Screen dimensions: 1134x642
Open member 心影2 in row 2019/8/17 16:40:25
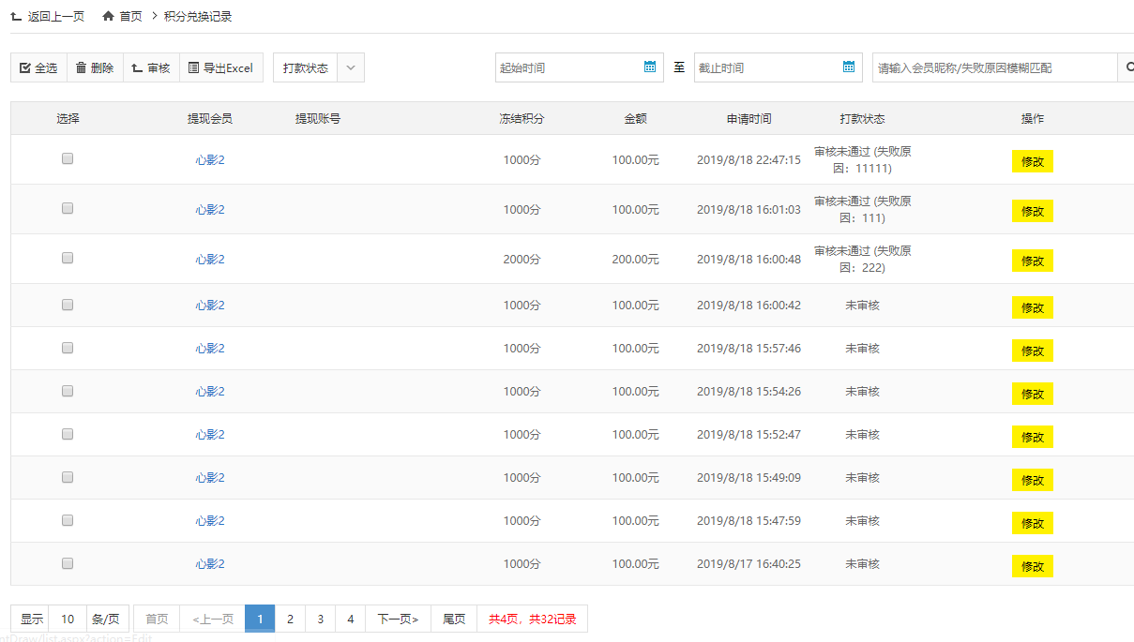(x=210, y=563)
